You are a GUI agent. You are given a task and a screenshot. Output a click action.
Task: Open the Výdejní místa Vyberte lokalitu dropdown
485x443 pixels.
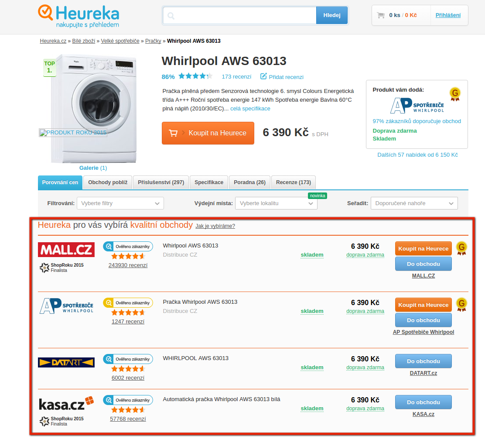pos(276,203)
